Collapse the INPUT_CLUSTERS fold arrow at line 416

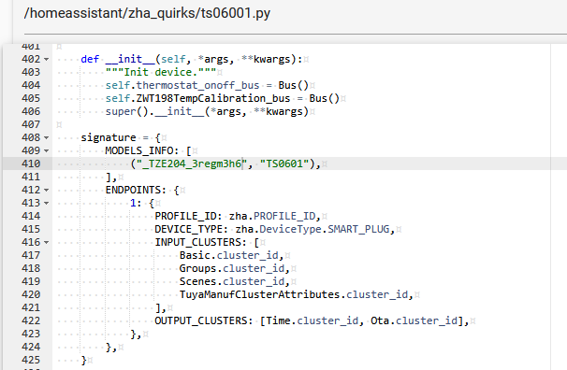click(46, 243)
